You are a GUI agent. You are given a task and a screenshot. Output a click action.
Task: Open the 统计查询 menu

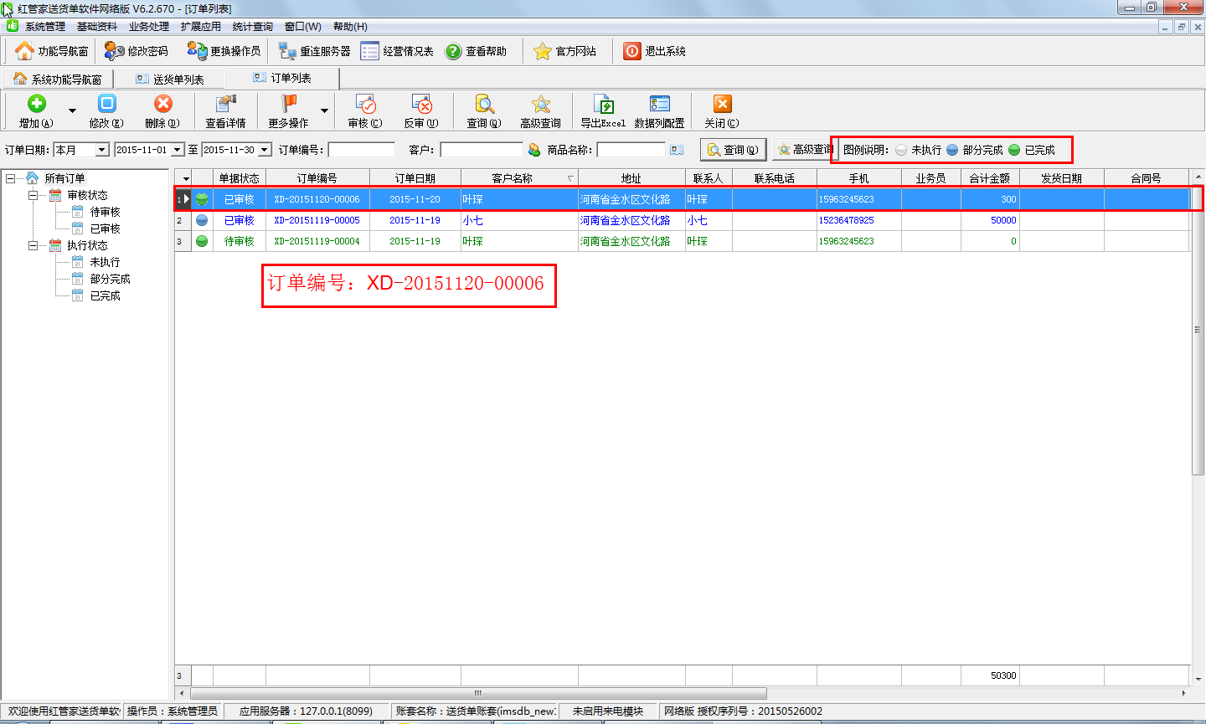click(252, 27)
